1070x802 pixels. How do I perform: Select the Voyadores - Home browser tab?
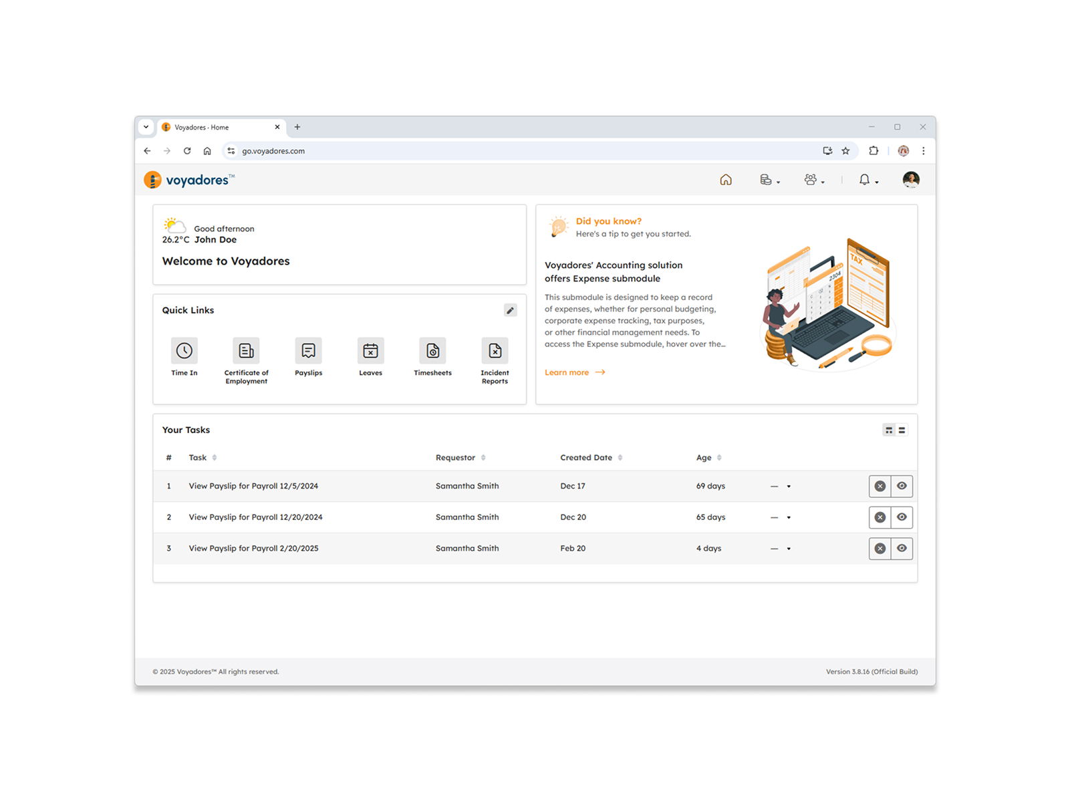pos(222,127)
